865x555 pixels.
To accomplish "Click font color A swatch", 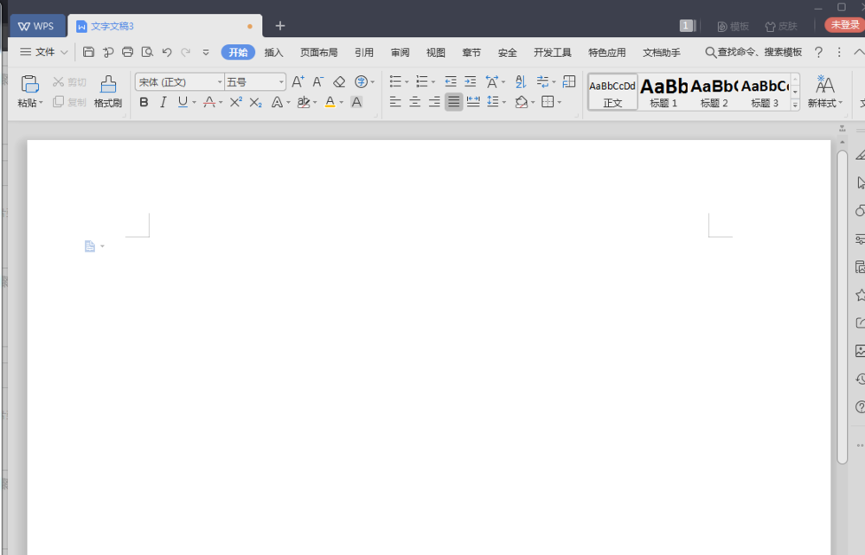I will click(330, 102).
